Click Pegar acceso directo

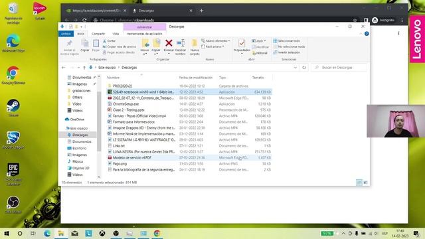click(x=119, y=52)
